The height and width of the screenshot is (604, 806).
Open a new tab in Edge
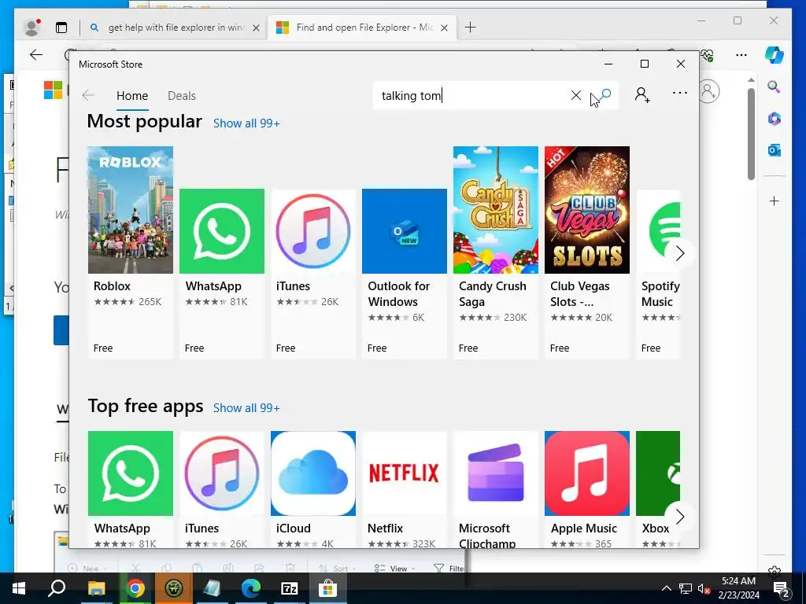click(x=470, y=28)
